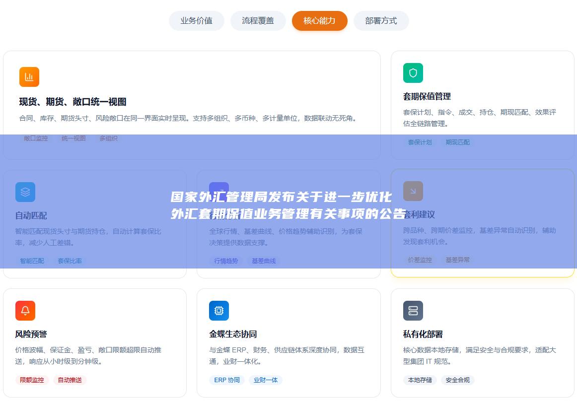Click the description starting 套保计划、指令、成交
This screenshot has width=577, height=403.
(480, 118)
